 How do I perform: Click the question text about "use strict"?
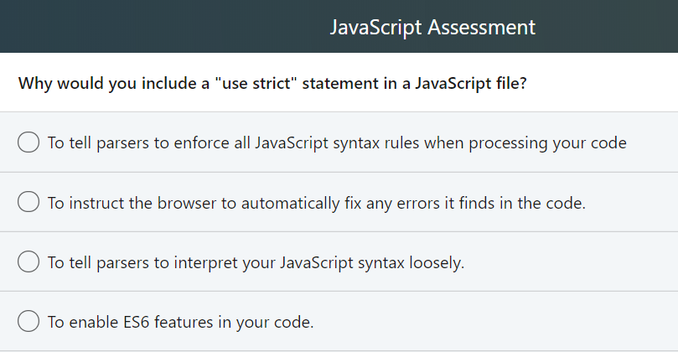(x=272, y=83)
